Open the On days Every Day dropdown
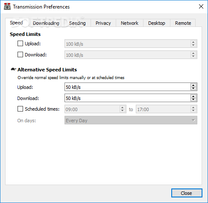 pyautogui.click(x=131, y=120)
